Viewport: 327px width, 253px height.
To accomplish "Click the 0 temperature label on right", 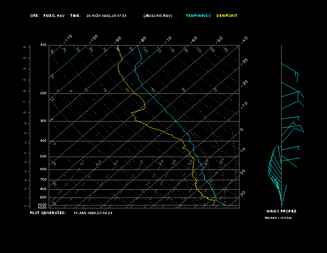I will [242, 129].
